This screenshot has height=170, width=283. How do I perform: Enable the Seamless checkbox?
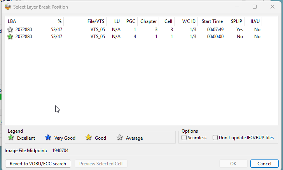(184, 138)
